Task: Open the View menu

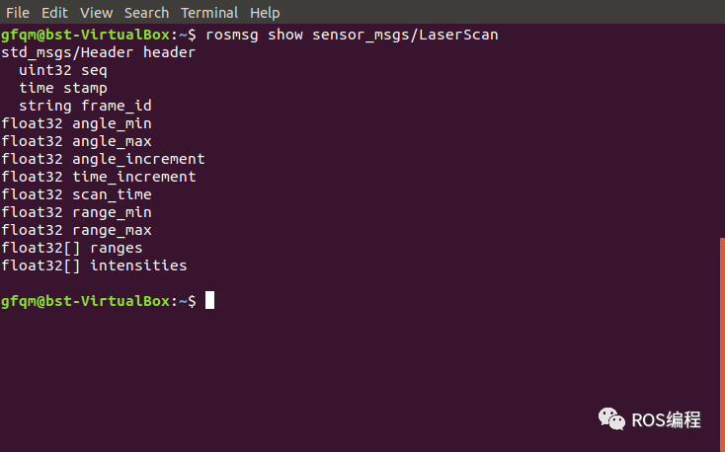Action: pos(96,13)
